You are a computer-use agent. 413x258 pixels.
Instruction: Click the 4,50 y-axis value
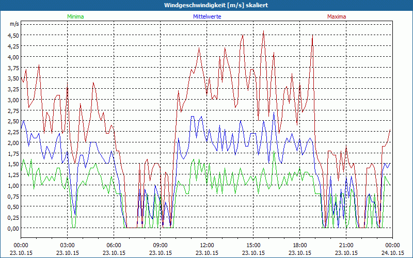(13, 36)
